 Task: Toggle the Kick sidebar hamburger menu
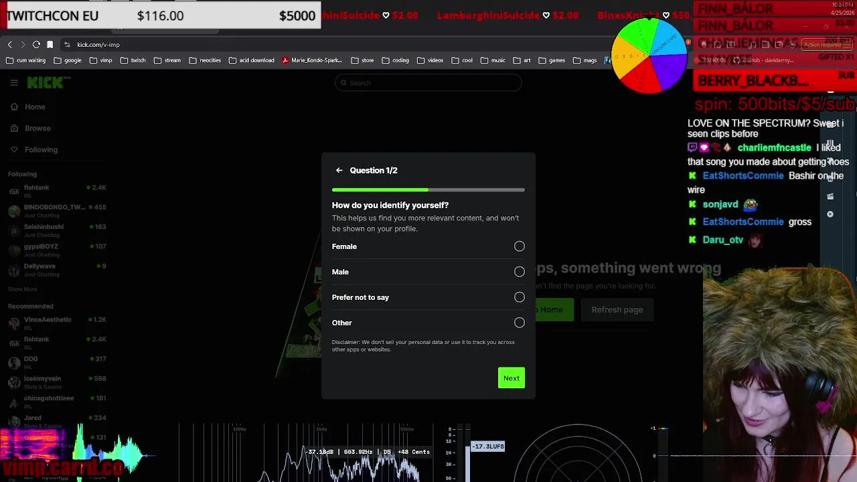[14, 83]
